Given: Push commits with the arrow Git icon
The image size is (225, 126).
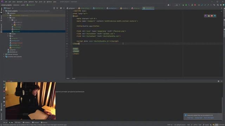Looking at the screenshot, I should point(208,5).
